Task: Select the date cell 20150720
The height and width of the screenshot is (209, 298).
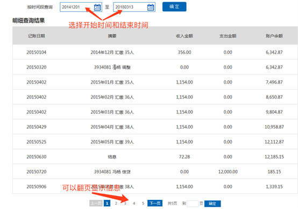Action: [x=36, y=171]
